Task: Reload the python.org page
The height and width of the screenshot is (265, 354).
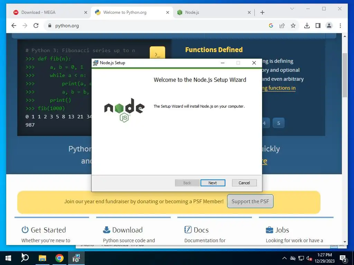Action: [36, 26]
